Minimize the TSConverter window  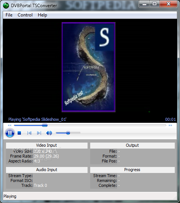coord(144,4)
